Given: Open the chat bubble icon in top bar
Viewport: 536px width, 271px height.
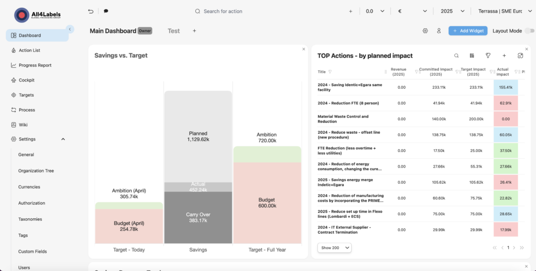Looking at the screenshot, I should pos(106,11).
